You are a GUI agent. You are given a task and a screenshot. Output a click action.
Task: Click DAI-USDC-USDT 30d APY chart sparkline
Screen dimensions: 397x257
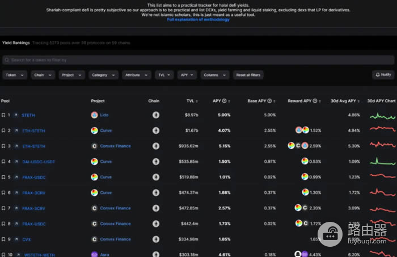382,161
